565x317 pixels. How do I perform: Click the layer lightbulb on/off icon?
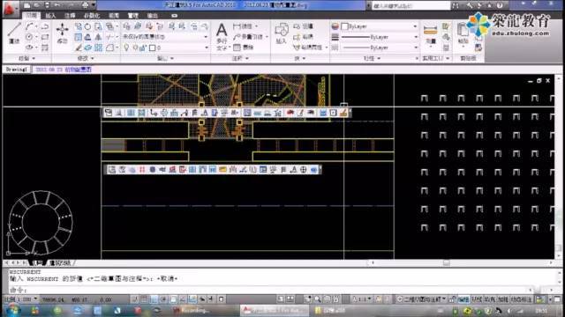126,48
